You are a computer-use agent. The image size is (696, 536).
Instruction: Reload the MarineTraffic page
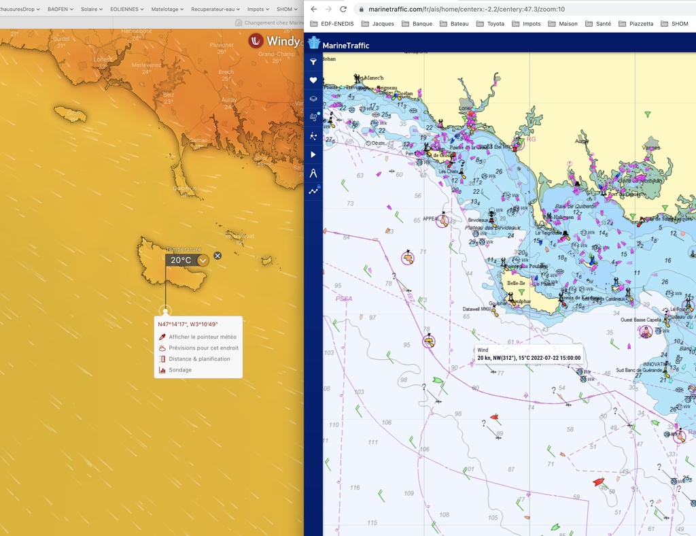point(343,9)
